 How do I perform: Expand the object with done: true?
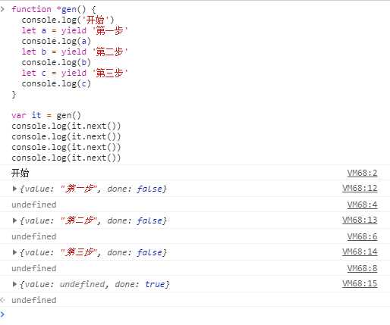click(14, 284)
